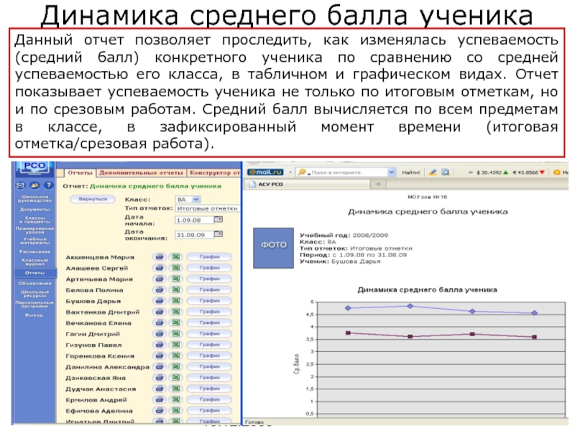This screenshot has height=431, width=575.
Task: Print report for Алашеев Сергей
Action: coord(160,268)
